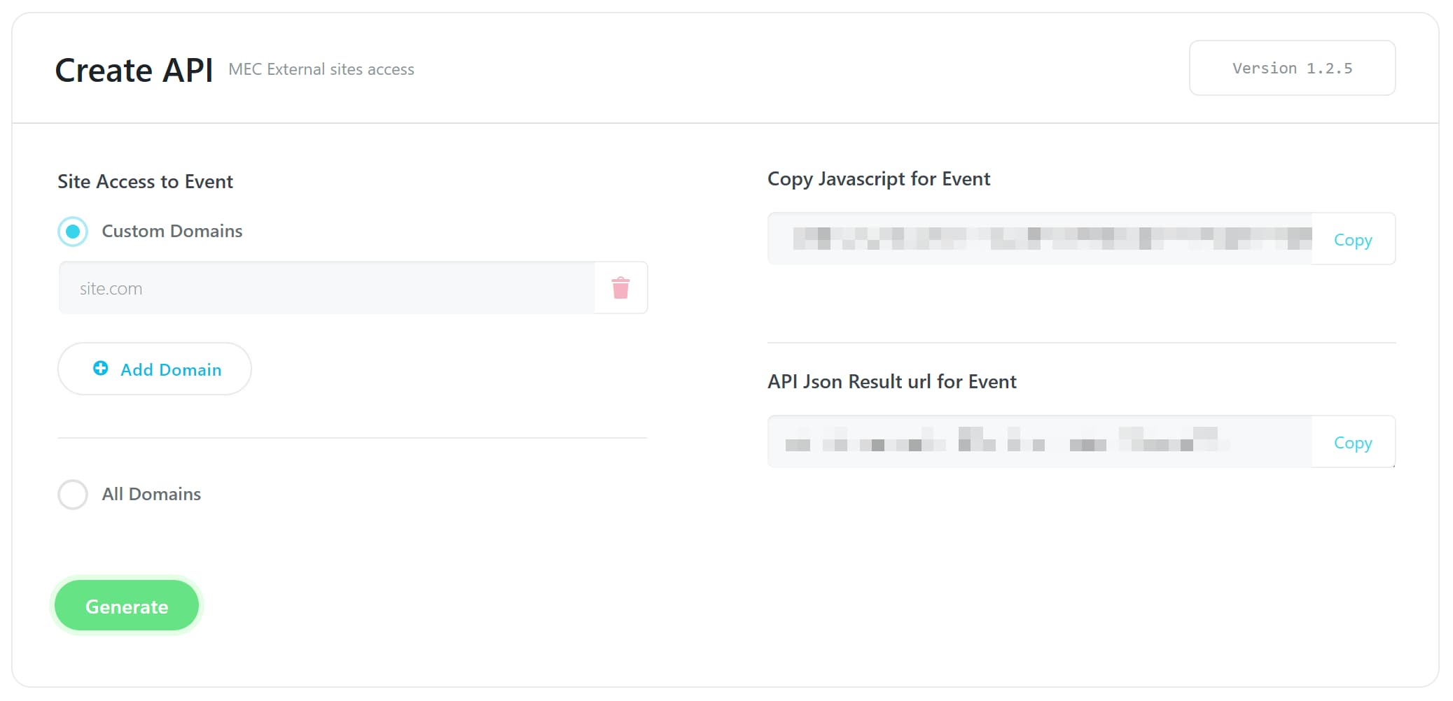Click the Custom Domains label text

172,232
